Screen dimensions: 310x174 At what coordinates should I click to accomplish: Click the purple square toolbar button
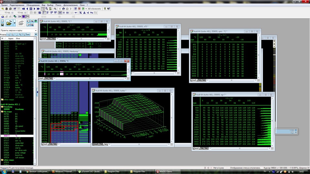click(24, 16)
